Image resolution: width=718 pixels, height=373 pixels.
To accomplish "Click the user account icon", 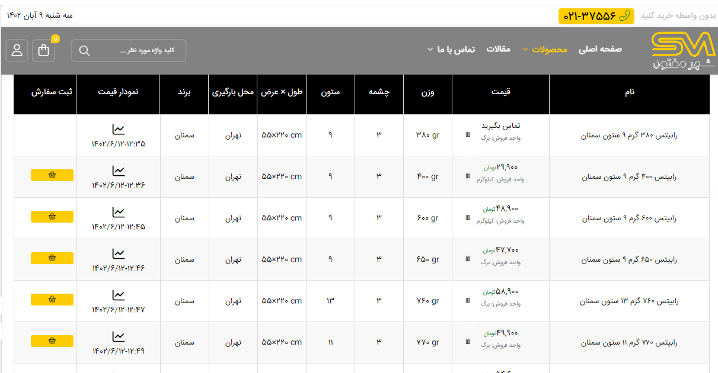I will (x=17, y=51).
